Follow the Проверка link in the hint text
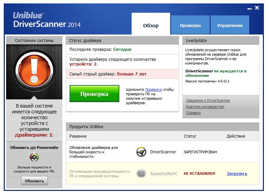 click(x=153, y=89)
